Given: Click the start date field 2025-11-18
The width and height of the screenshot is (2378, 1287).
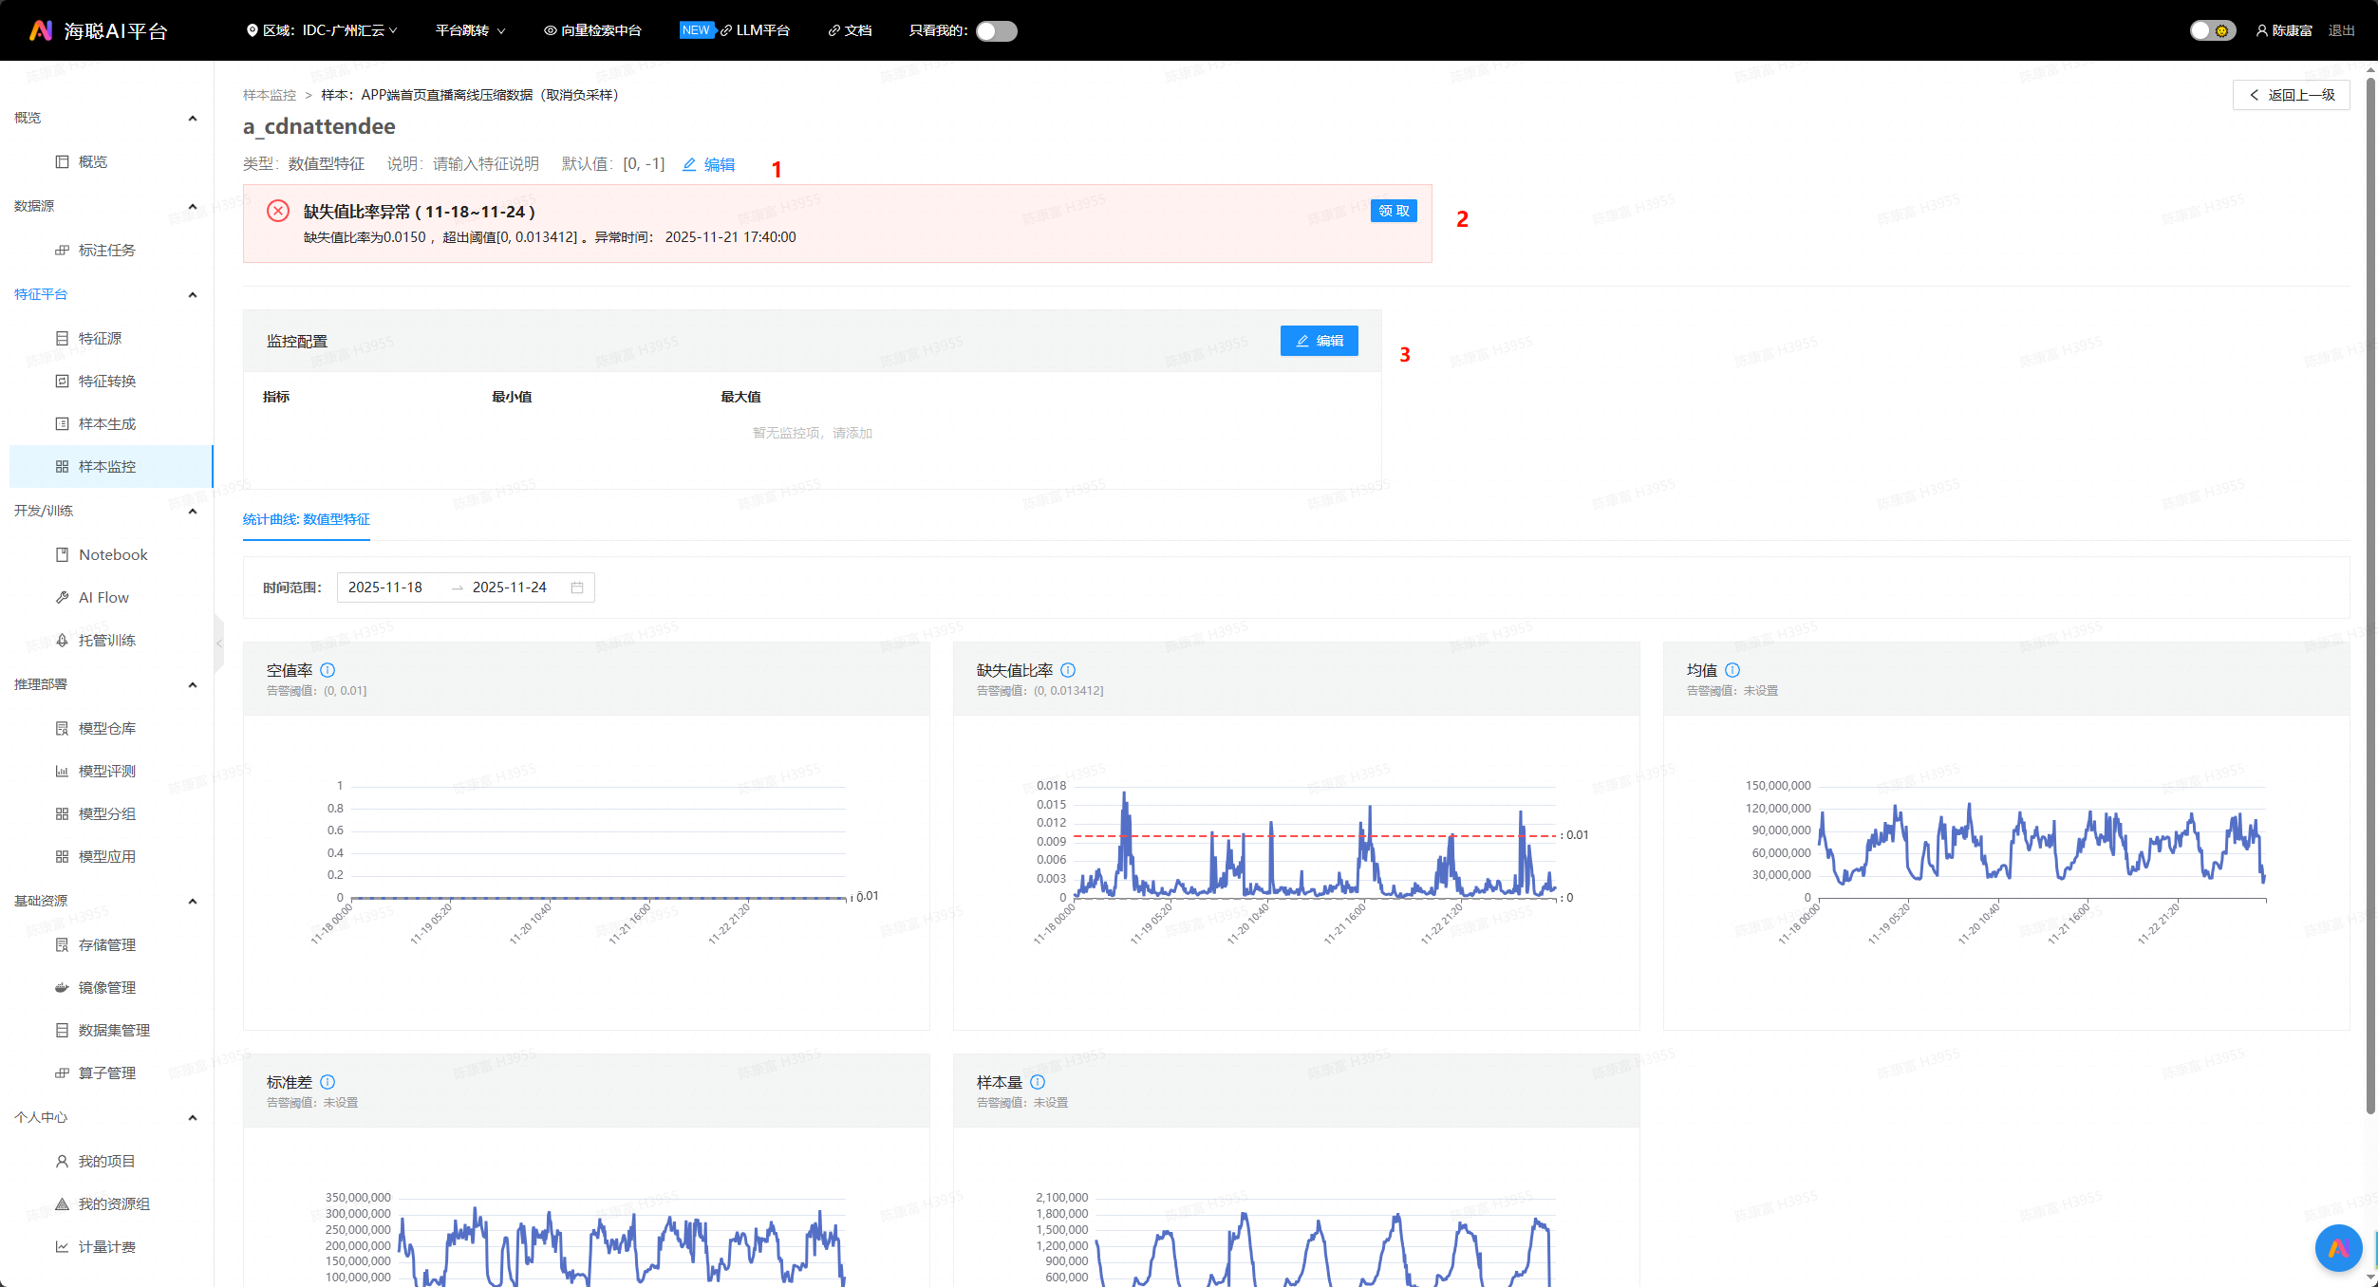Looking at the screenshot, I should coord(385,588).
